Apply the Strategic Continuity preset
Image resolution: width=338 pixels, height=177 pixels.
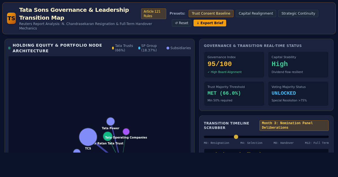coord(298,13)
